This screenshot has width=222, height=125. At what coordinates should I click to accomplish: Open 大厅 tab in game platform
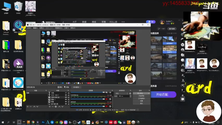(x=74, y=22)
